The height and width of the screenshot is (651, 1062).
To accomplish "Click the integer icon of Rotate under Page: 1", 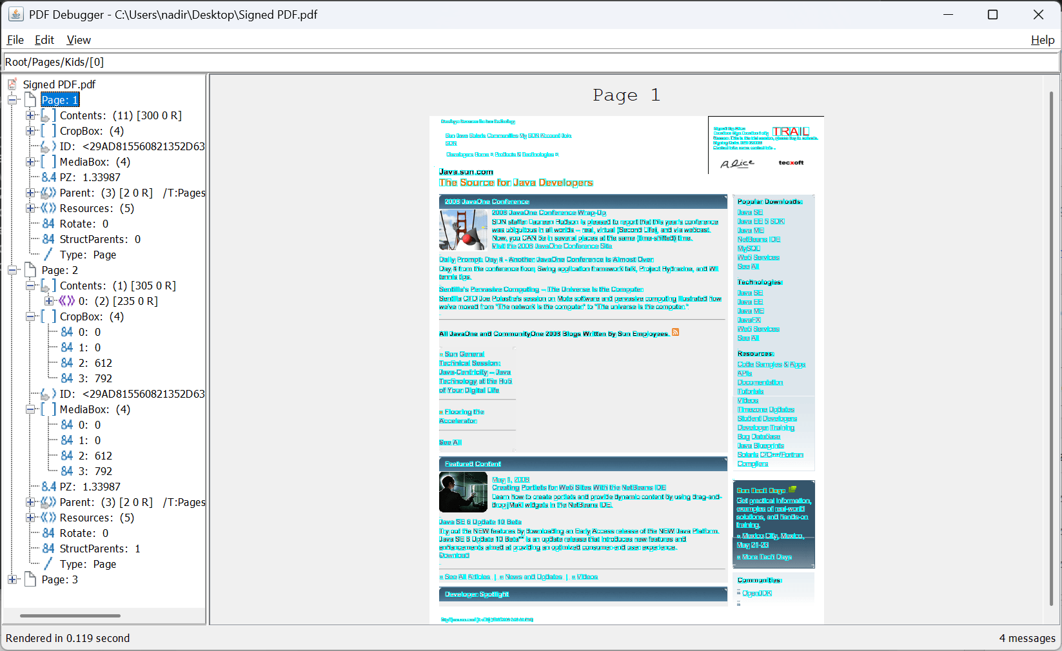I will 48,224.
